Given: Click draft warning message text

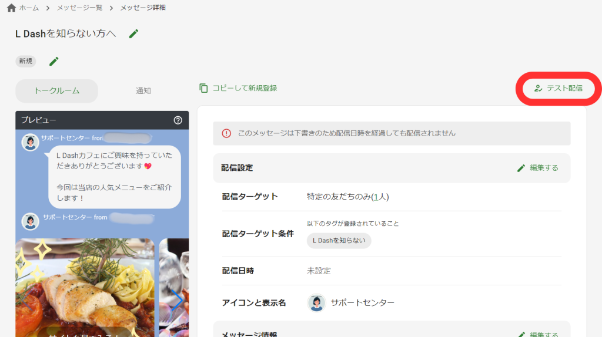Looking at the screenshot, I should point(347,133).
